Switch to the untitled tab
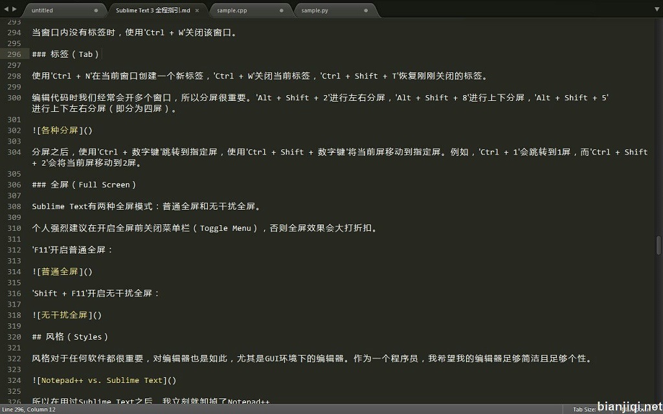This screenshot has height=414, width=663. 63,10
